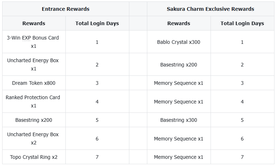The height and width of the screenshot is (166, 277).
Task: Select the Bablo Crystal x300 cell
Action: click(179, 42)
